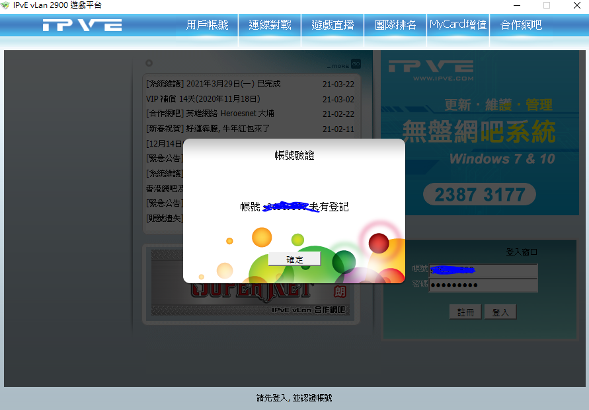This screenshot has height=410, width=589.
Task: Open the 遊戲直播 menu tab
Action: point(333,25)
